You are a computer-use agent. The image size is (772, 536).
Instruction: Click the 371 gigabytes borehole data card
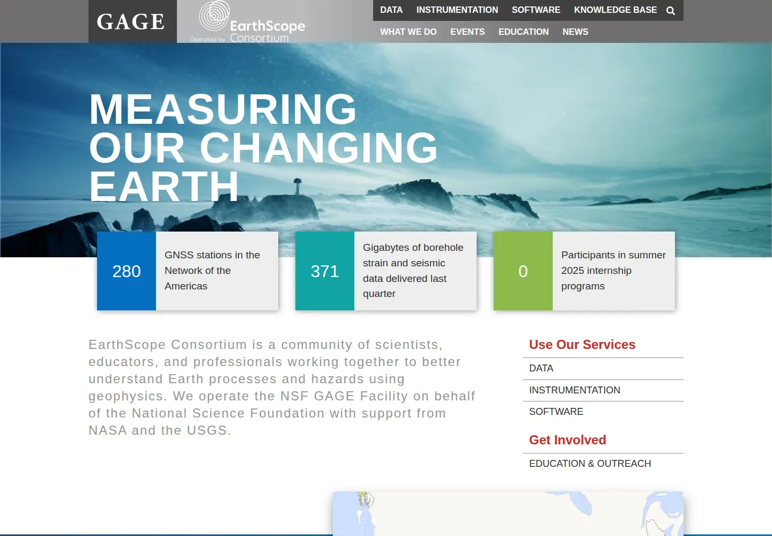[386, 271]
